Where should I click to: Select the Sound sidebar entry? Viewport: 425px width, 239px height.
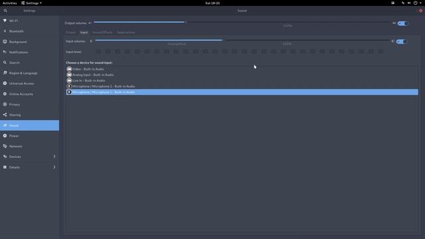click(29, 125)
